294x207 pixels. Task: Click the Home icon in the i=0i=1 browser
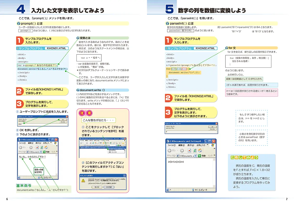pyautogui.click(x=200, y=150)
